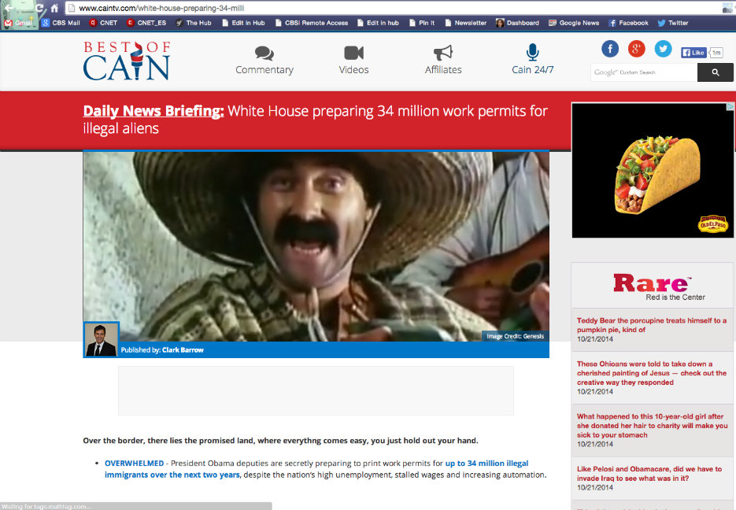Open the Commentary speech bubbles icon

click(264, 54)
